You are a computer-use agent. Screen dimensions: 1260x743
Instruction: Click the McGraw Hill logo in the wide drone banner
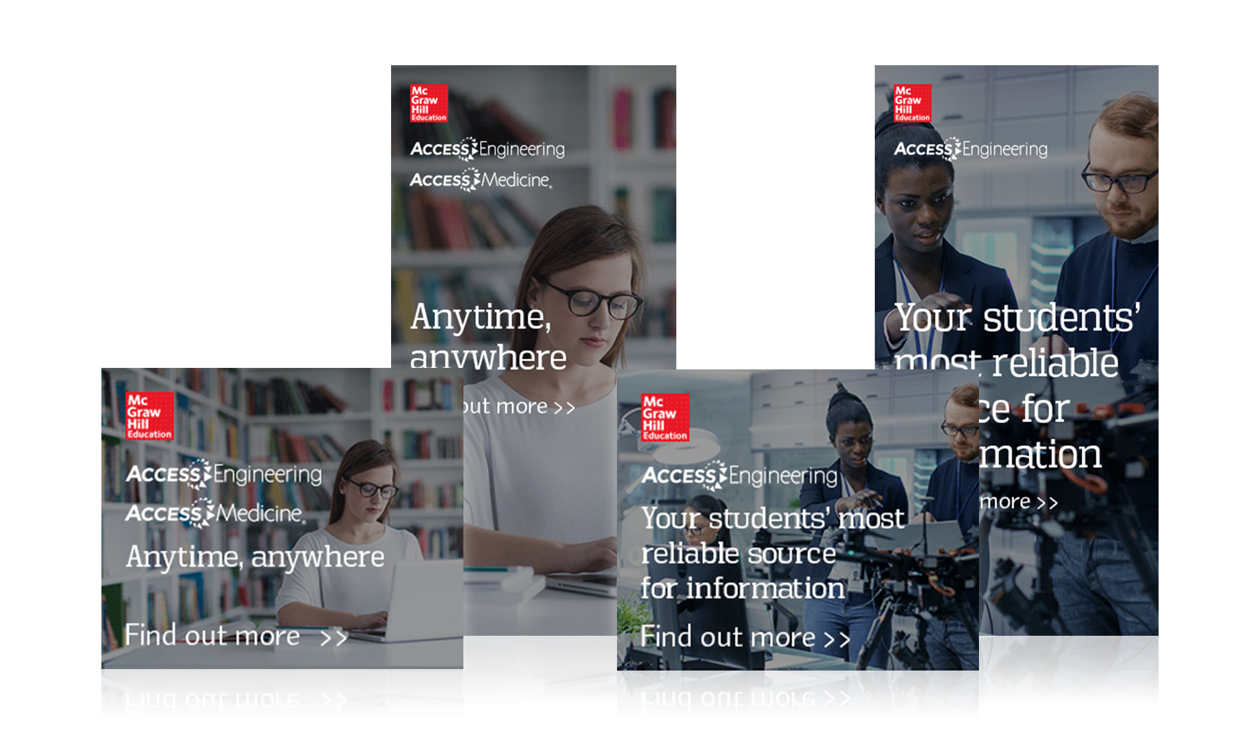[x=665, y=418]
